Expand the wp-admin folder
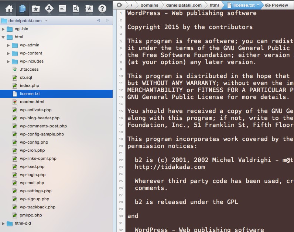The height and width of the screenshot is (232, 294). pos(8,45)
